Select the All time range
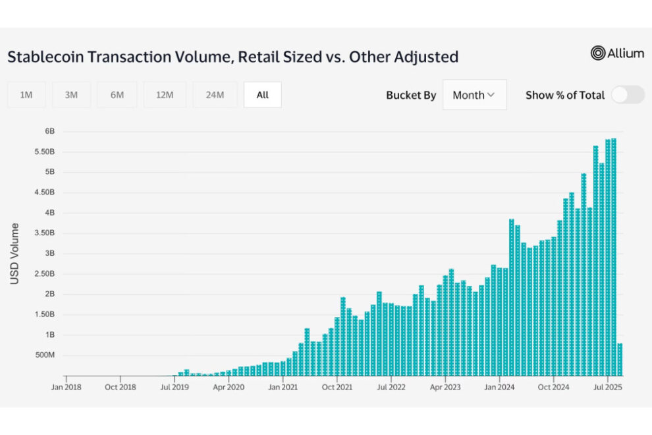This screenshot has width=652, height=435. coord(262,95)
